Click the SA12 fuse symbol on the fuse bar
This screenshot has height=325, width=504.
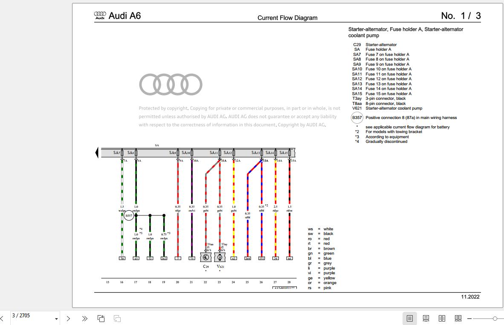tap(234, 153)
